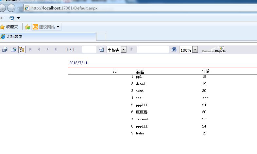This screenshot has height=154, width=257.
Task: Open the recent pages dropdown arrow
Action: [x=19, y=8]
